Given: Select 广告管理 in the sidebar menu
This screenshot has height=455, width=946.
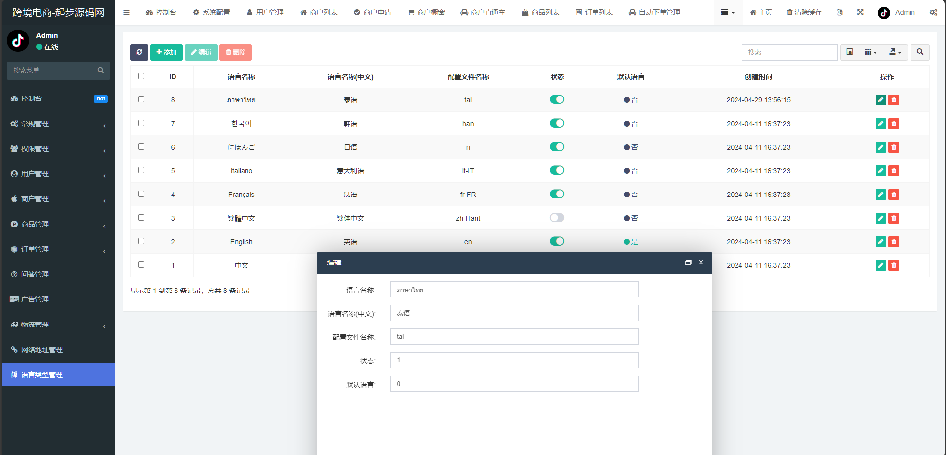Looking at the screenshot, I should [35, 299].
